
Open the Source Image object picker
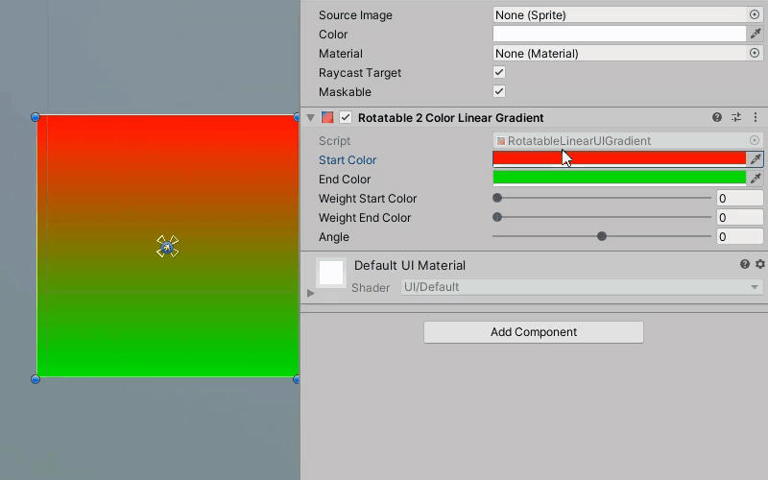(755, 14)
